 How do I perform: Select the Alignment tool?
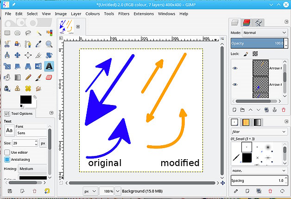[28, 55]
